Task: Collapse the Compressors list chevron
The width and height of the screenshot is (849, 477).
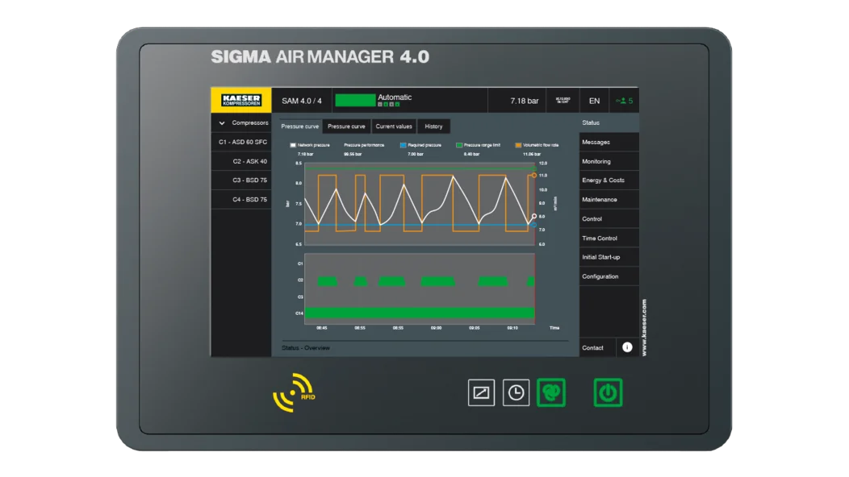Action: [x=221, y=123]
